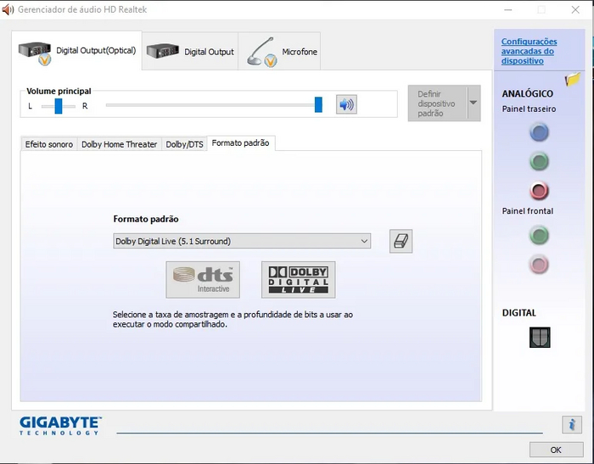Expand the Definir dispositivo padrão arrow
This screenshot has height=464, width=594.
coord(474,103)
